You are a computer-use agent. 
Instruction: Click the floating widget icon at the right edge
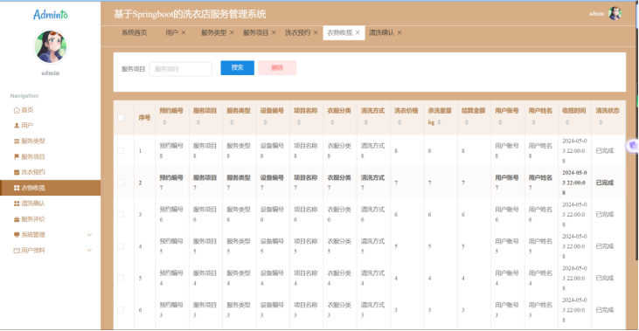coord(633,145)
